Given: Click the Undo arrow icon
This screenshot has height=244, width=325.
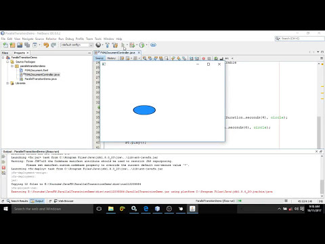Looking at the screenshot, I should coord(46,45).
